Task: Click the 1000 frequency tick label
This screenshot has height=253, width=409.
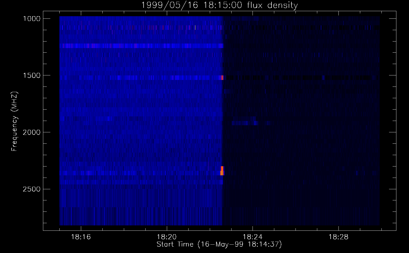Action: click(32, 18)
